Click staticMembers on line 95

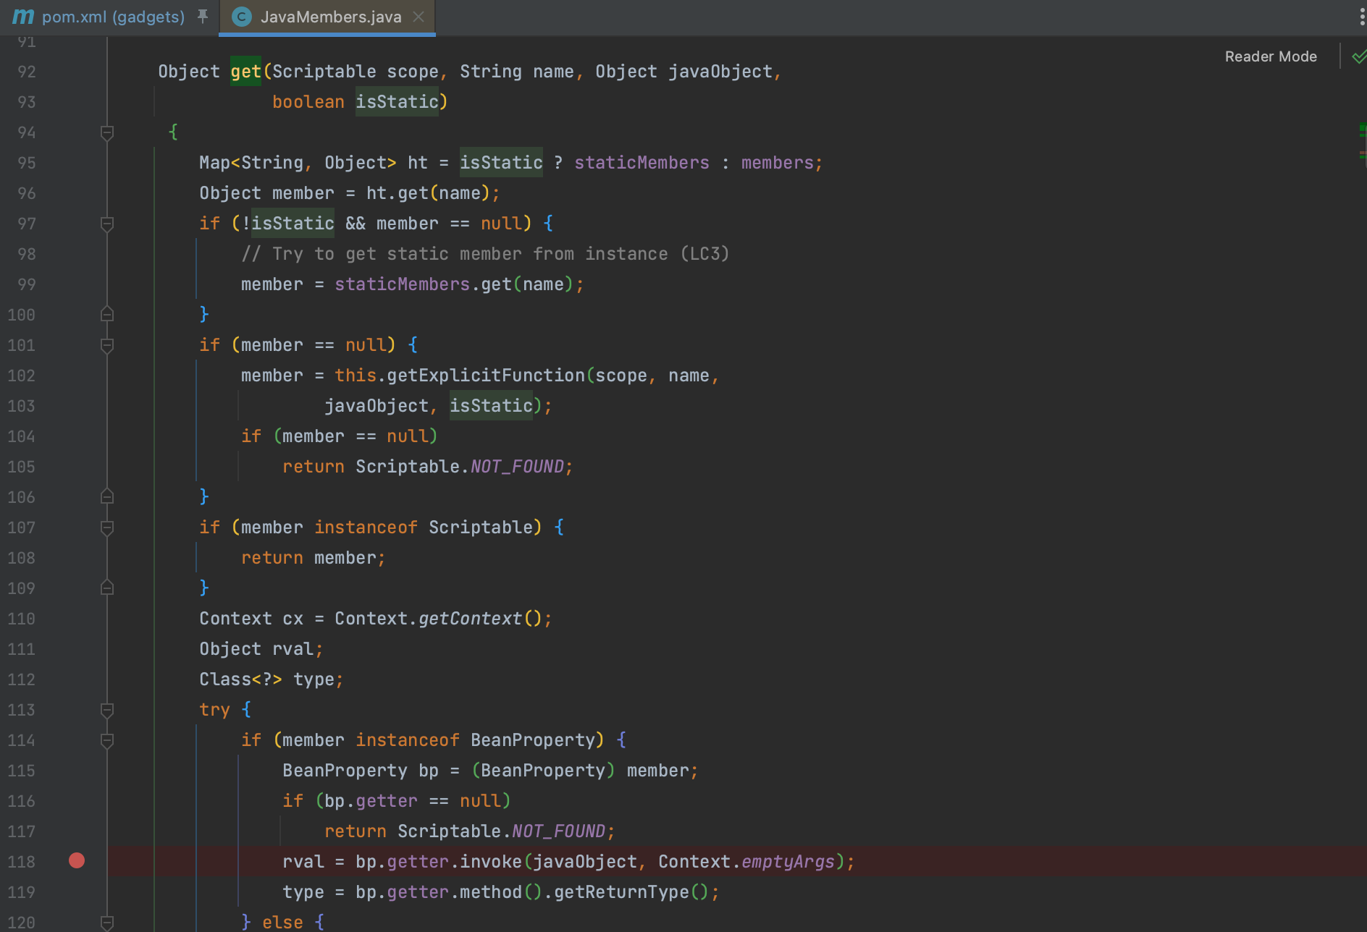tap(642, 163)
